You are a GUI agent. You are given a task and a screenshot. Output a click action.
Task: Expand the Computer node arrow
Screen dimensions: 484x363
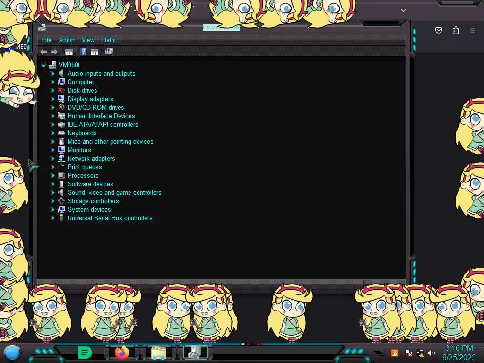tap(52, 82)
